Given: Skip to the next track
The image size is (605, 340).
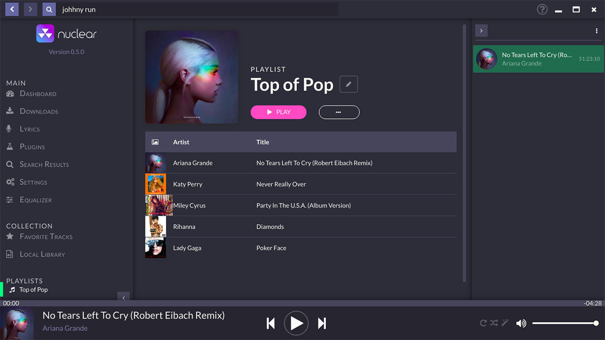Looking at the screenshot, I should (x=322, y=323).
